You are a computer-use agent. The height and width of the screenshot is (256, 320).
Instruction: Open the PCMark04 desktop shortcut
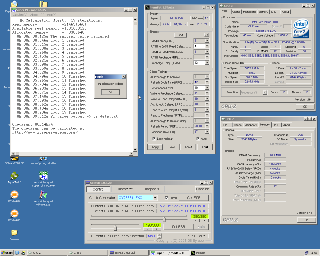pyautogui.click(x=14, y=195)
